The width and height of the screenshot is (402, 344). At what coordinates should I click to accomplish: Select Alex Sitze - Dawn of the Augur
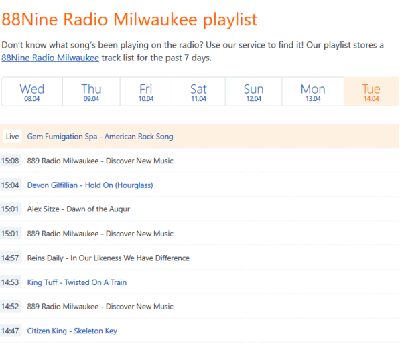[78, 209]
